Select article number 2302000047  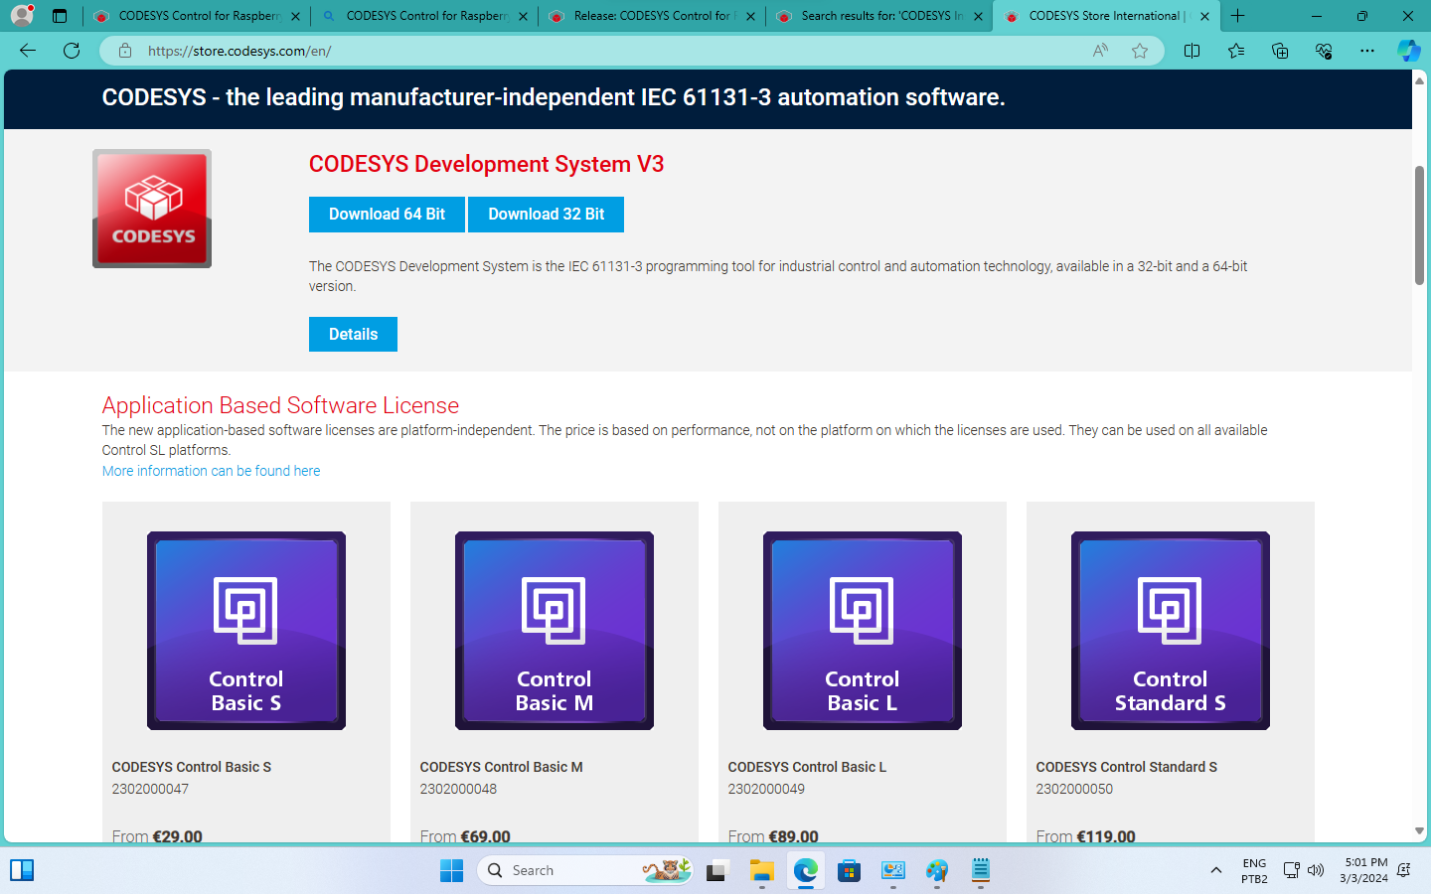coord(150,789)
